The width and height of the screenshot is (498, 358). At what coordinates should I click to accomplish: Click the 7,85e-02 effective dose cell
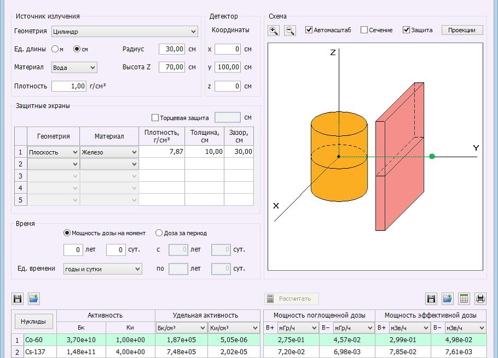[x=403, y=352]
